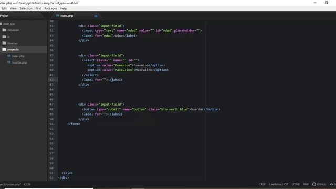The width and height of the screenshot is (336, 189).
Task: Open the Selection menu
Action: [x=26, y=8]
